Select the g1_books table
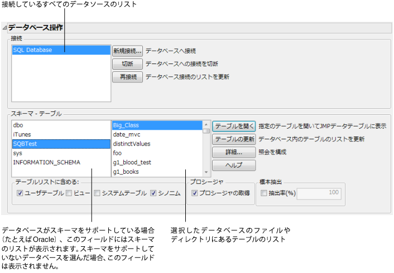The image size is (394, 273). [157, 172]
